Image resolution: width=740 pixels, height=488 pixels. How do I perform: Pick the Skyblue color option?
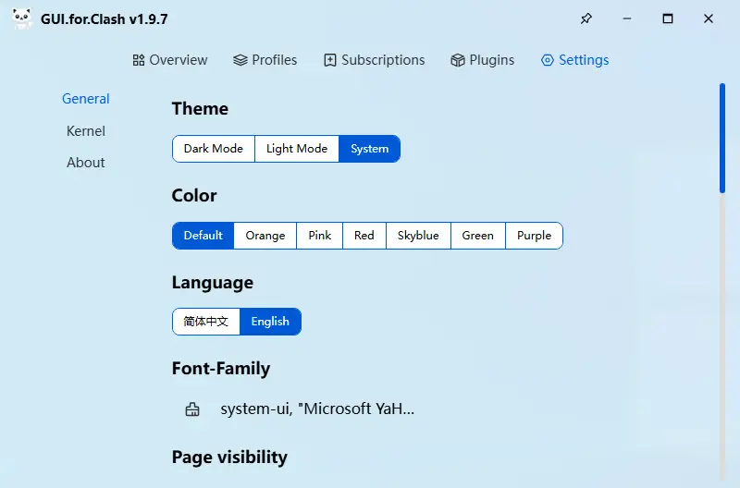pos(418,236)
